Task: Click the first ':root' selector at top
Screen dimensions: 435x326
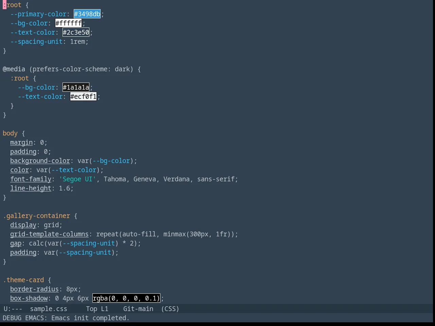Action: 12,5
